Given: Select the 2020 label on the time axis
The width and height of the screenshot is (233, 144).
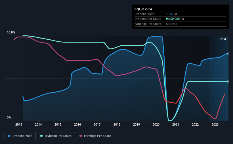Looking at the screenshot, I should [156, 124].
